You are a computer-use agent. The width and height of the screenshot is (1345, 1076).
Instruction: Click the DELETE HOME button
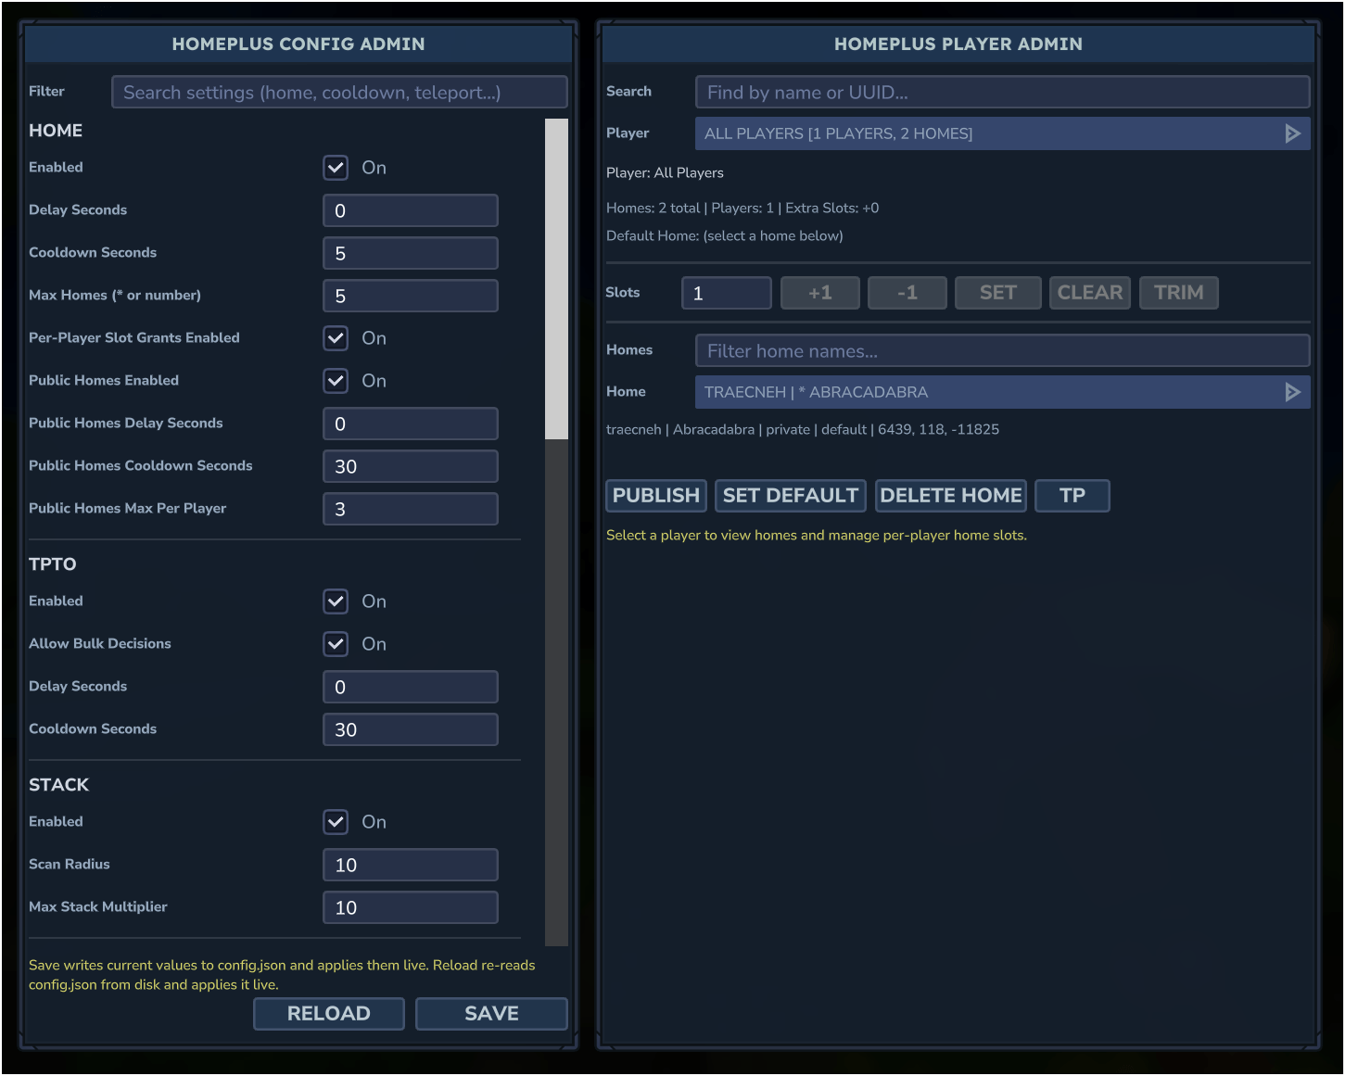click(x=950, y=496)
